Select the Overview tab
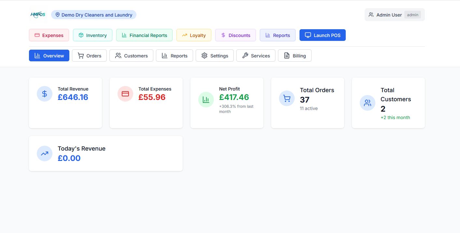Screen dimensions: 460x233 pos(49,55)
